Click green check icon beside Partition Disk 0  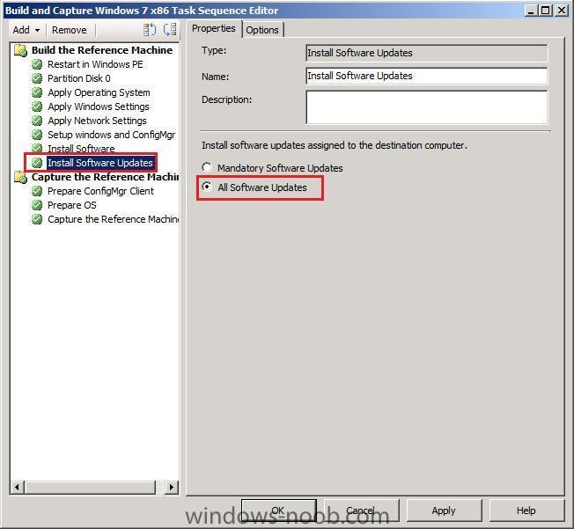(x=37, y=78)
